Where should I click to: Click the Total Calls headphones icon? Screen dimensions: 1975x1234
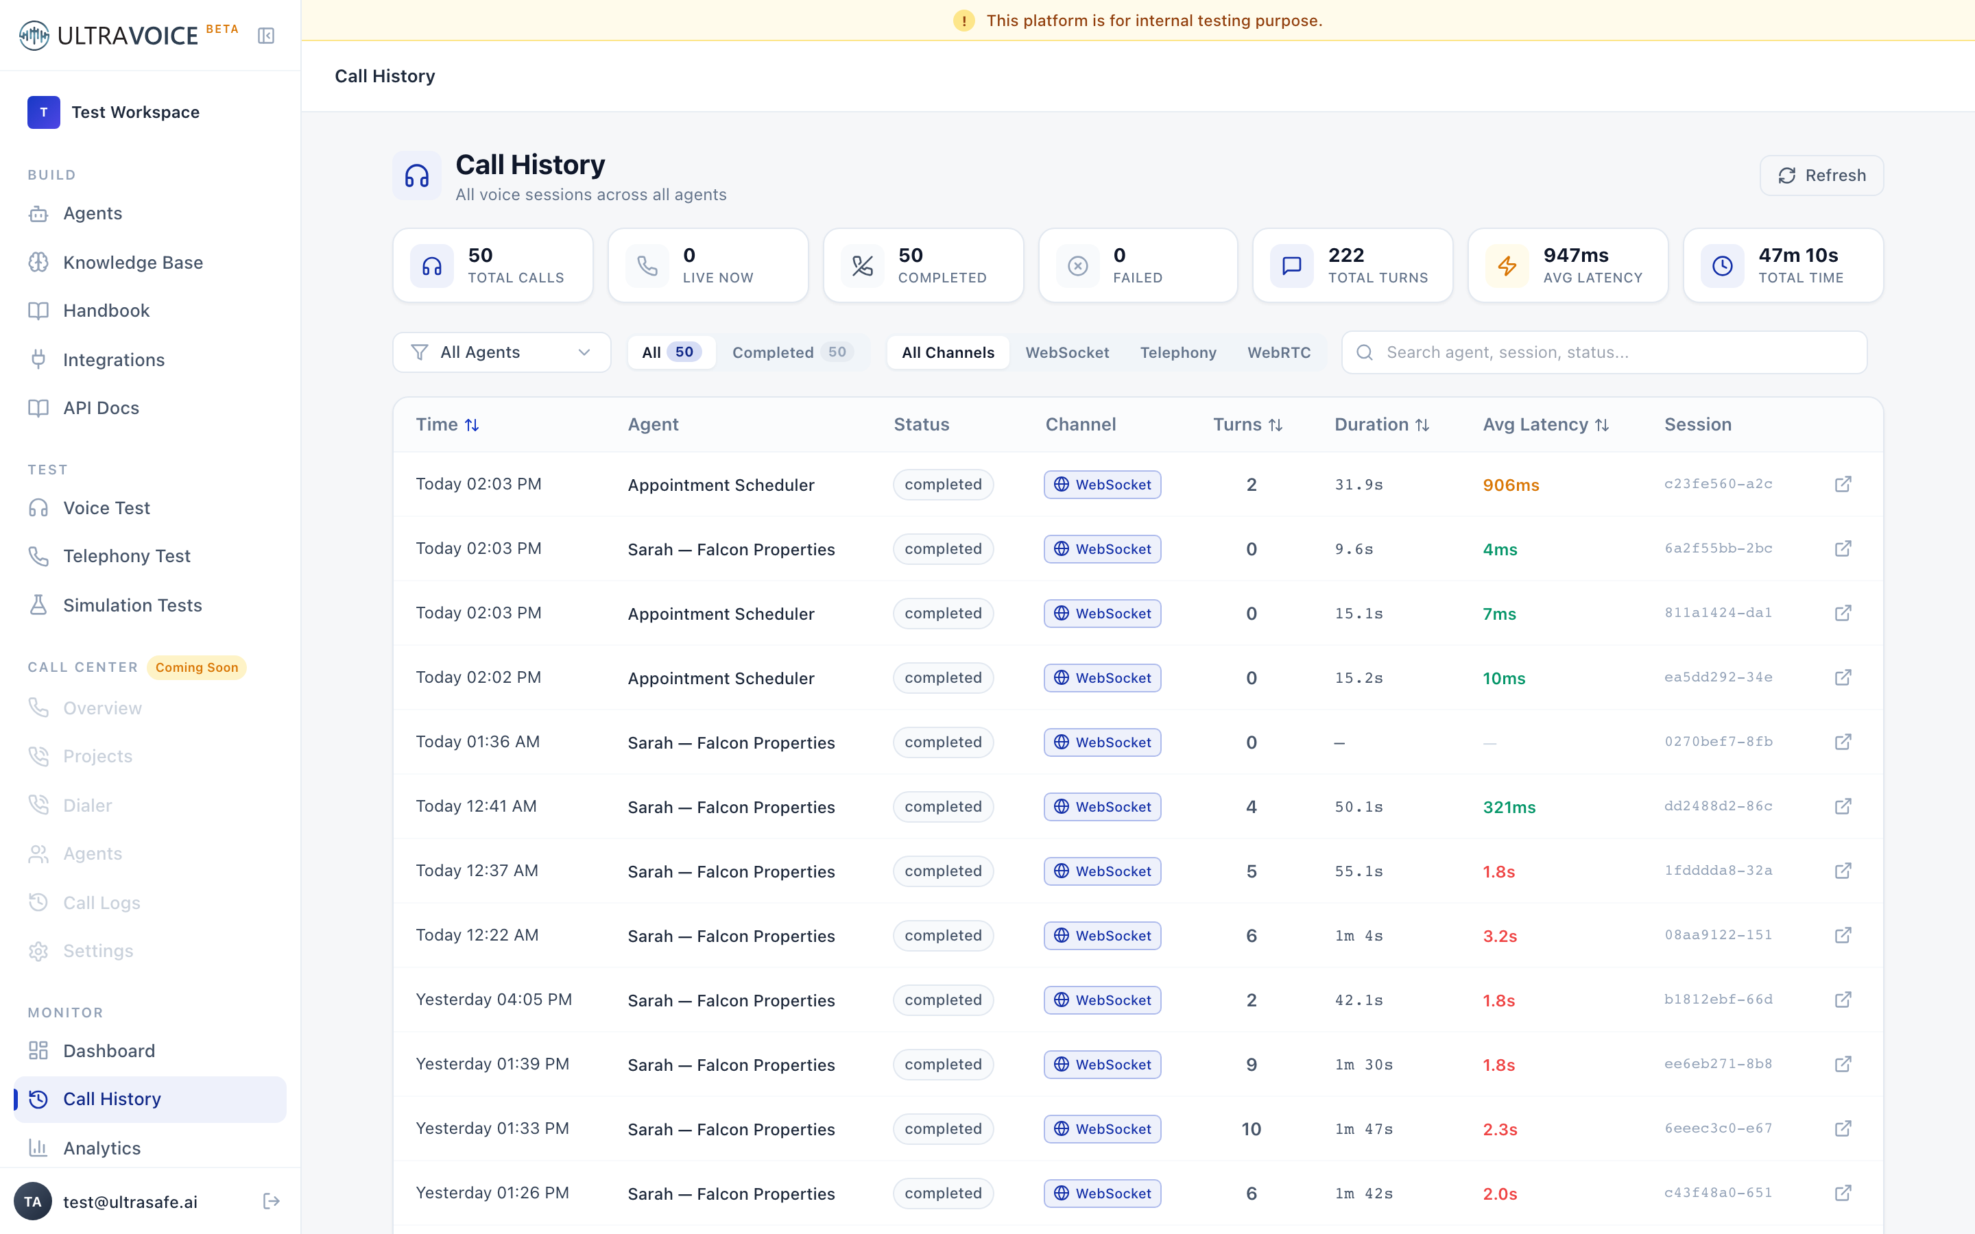point(432,265)
